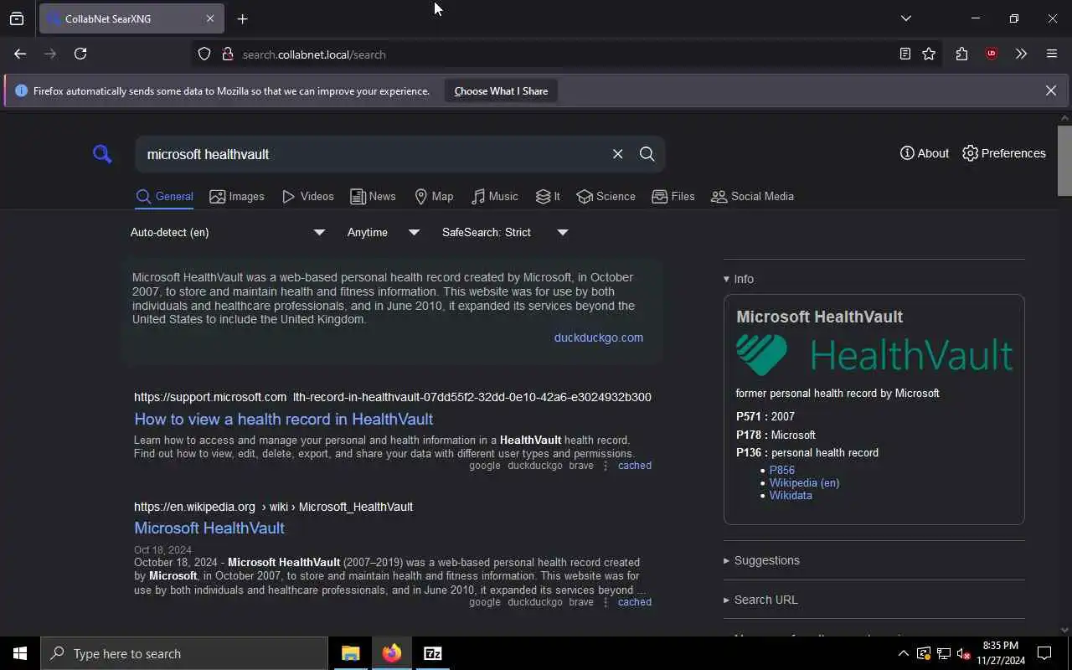Switch to the It tab
This screenshot has height=670, width=1072.
(x=548, y=197)
